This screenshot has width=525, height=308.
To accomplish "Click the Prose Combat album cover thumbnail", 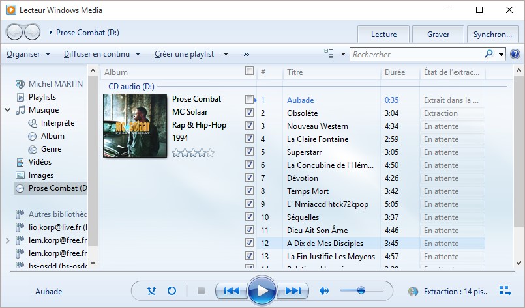I will coord(135,126).
